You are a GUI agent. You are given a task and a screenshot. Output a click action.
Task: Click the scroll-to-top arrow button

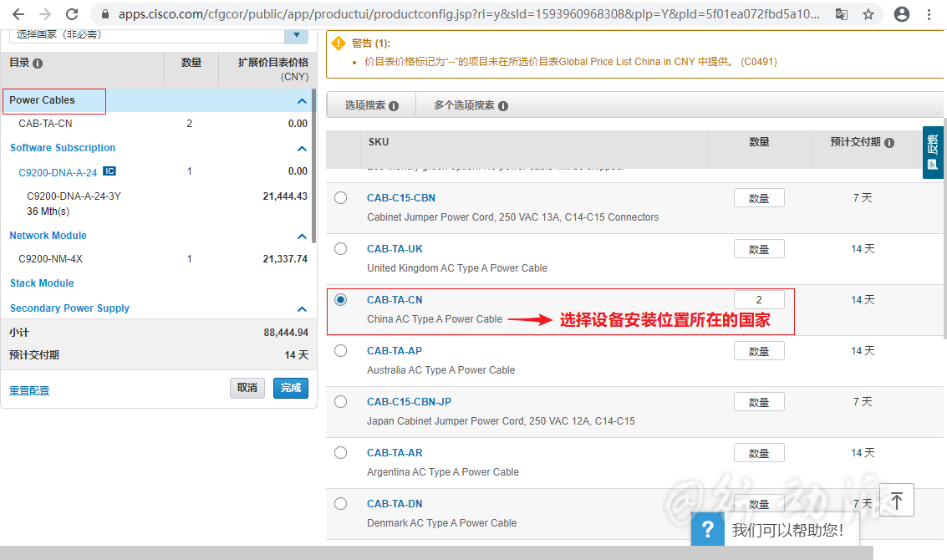pos(897,500)
